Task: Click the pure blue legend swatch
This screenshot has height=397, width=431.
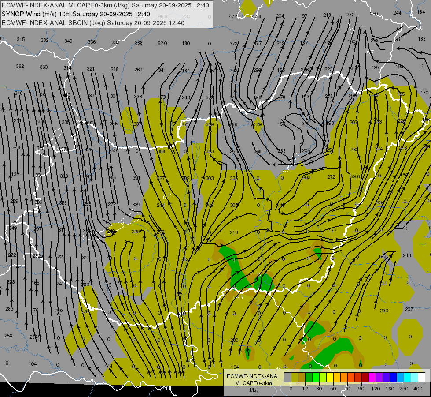Action: 393,377
